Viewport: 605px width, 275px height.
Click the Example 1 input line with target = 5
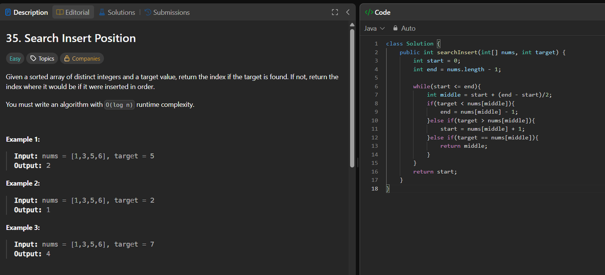click(x=84, y=156)
